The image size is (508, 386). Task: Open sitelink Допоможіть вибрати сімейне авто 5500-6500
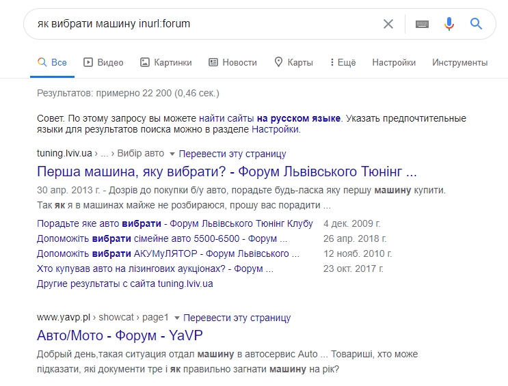click(x=162, y=238)
